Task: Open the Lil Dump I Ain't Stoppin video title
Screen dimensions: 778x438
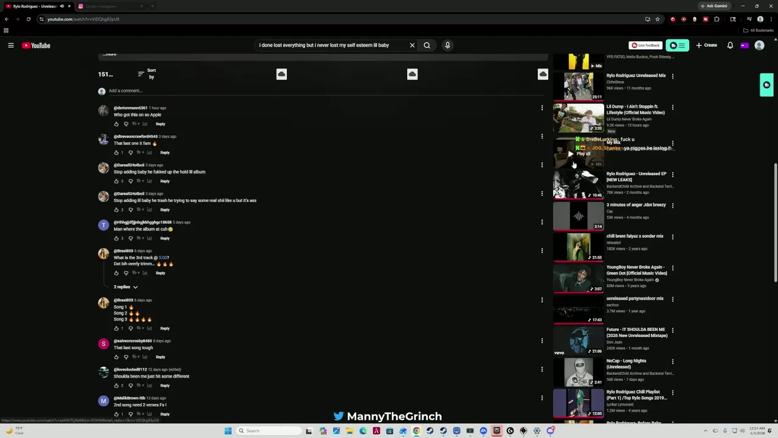Action: (636, 109)
